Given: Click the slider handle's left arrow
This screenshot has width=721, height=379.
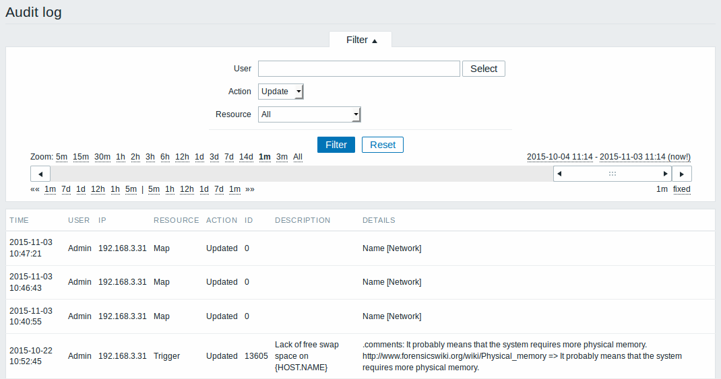Looking at the screenshot, I should 559,174.
